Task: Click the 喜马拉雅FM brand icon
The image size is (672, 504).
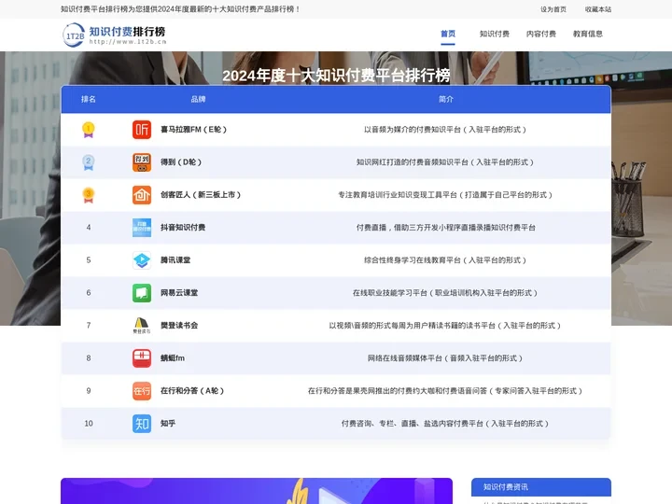Action: coord(142,130)
